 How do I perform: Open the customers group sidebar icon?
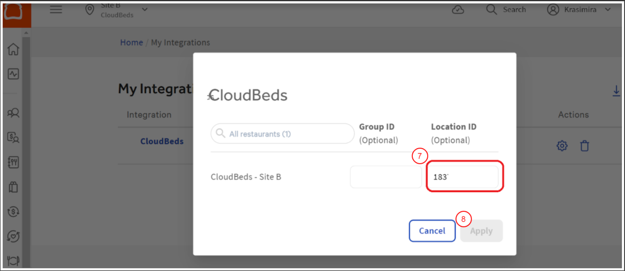13,113
